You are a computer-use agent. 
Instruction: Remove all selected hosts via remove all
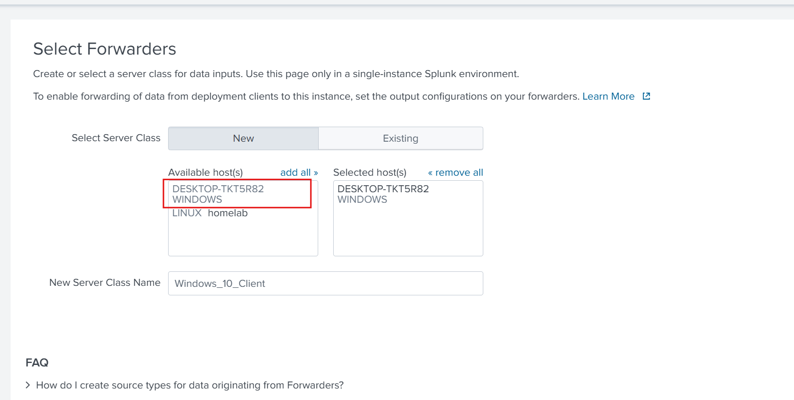point(455,172)
